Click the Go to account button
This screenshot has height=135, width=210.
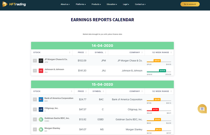click(x=190, y=4)
